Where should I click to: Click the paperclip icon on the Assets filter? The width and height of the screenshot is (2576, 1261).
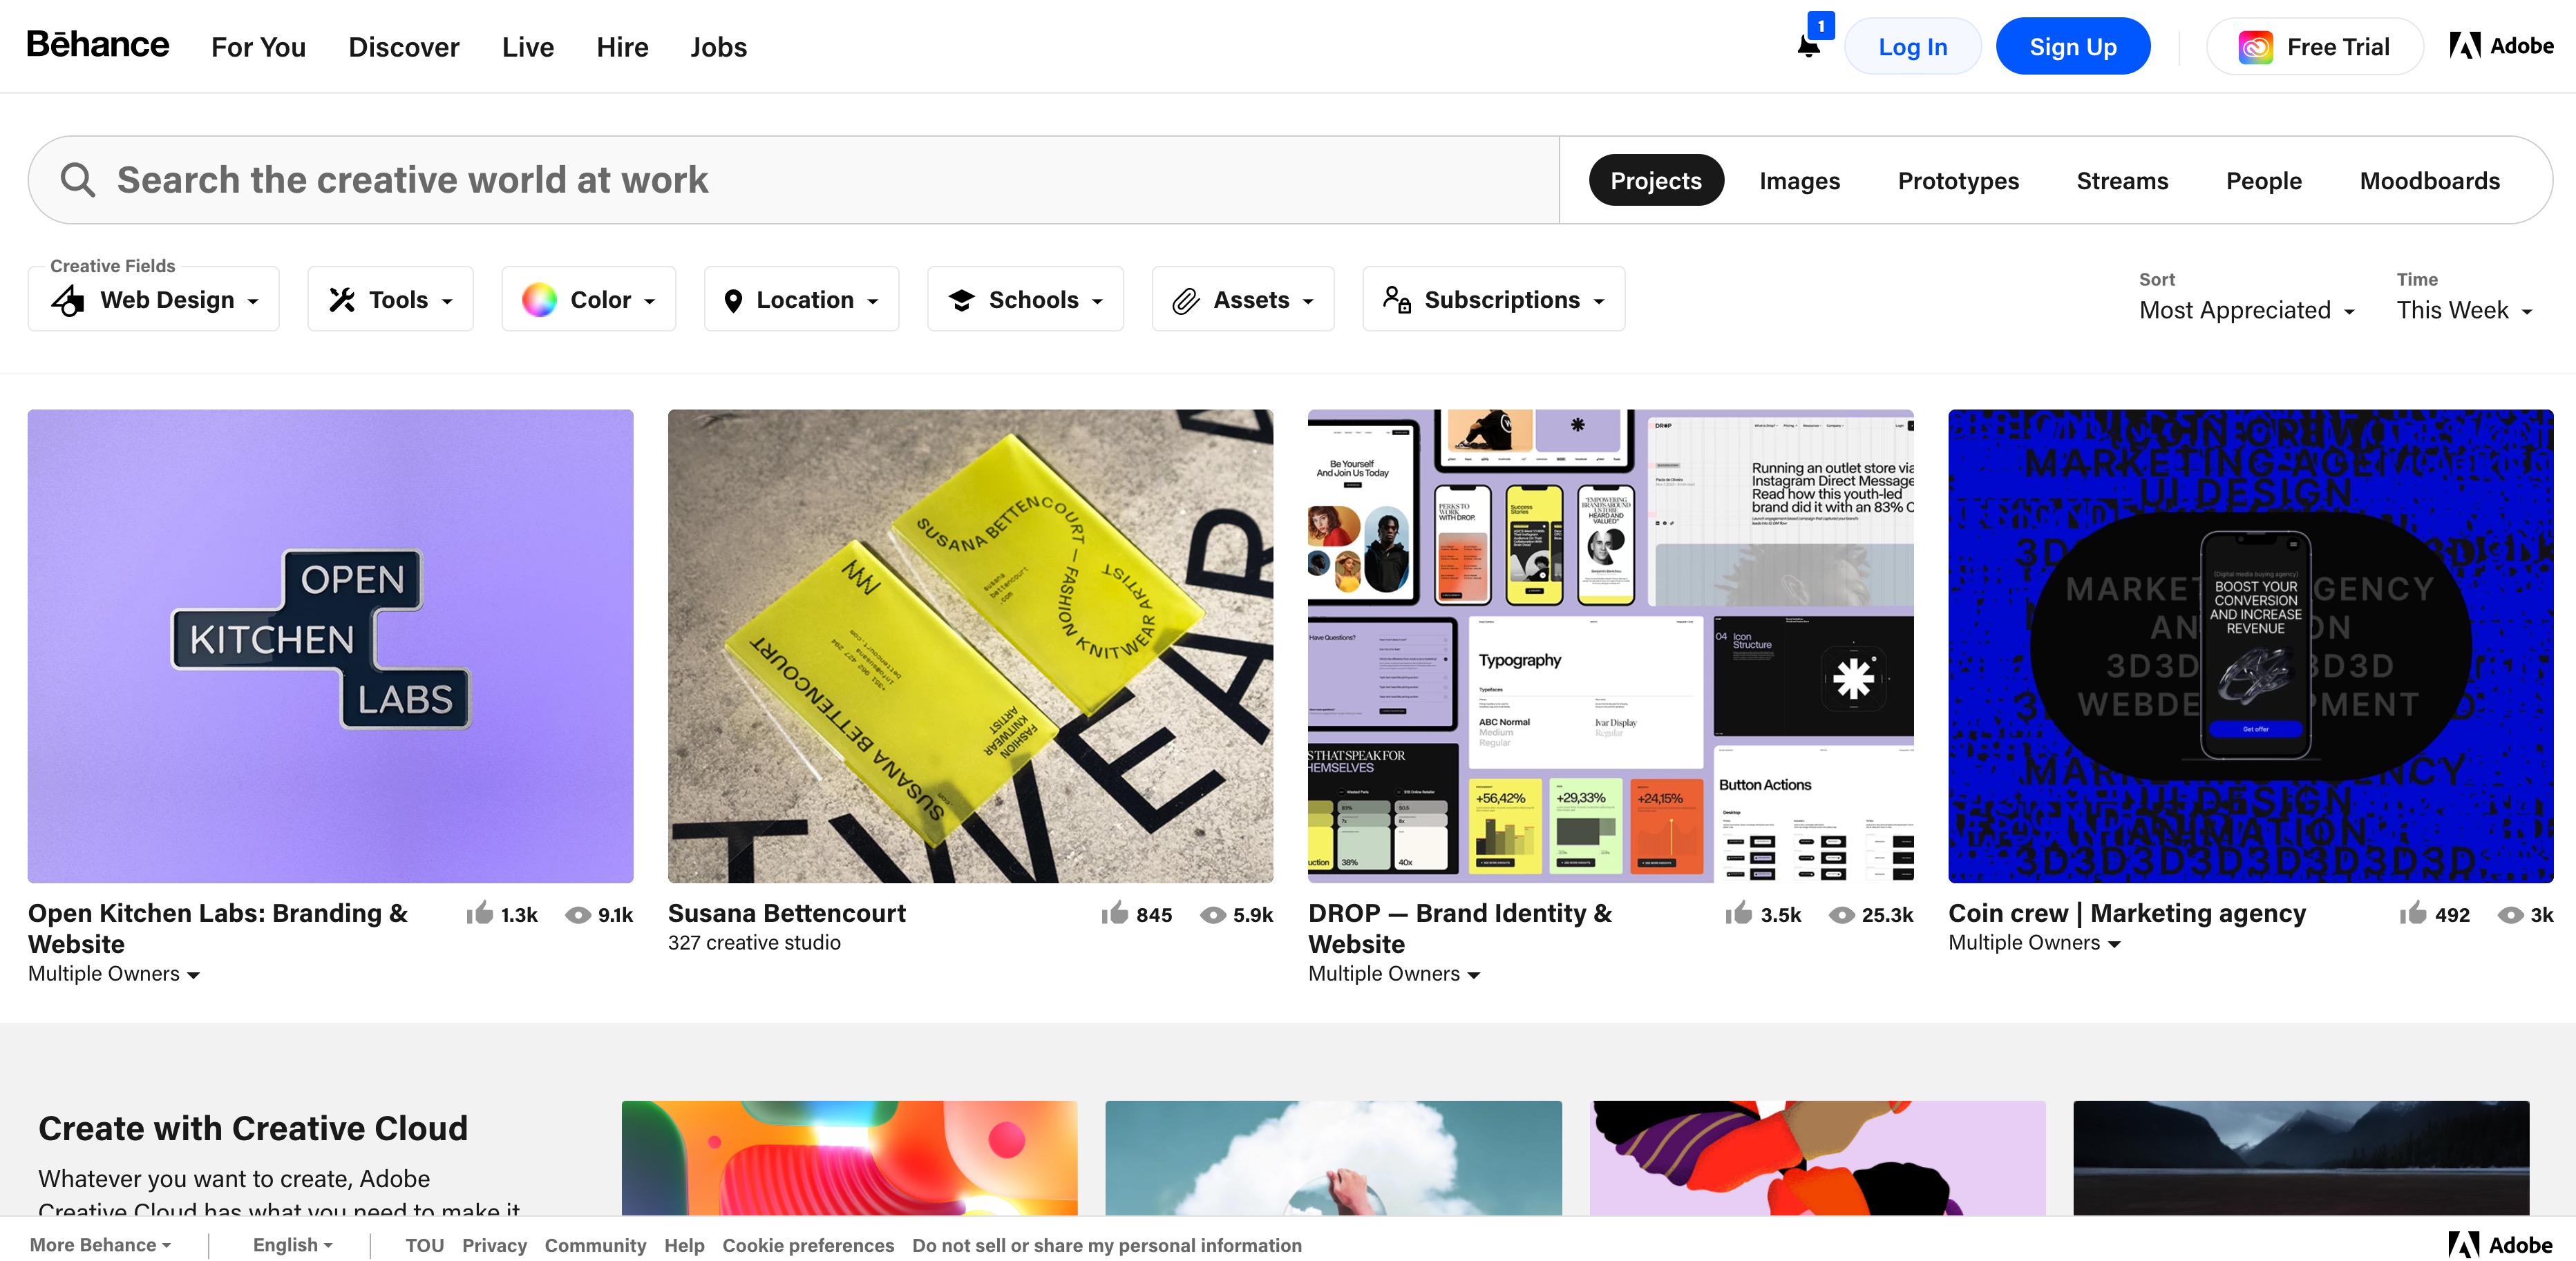tap(1187, 298)
